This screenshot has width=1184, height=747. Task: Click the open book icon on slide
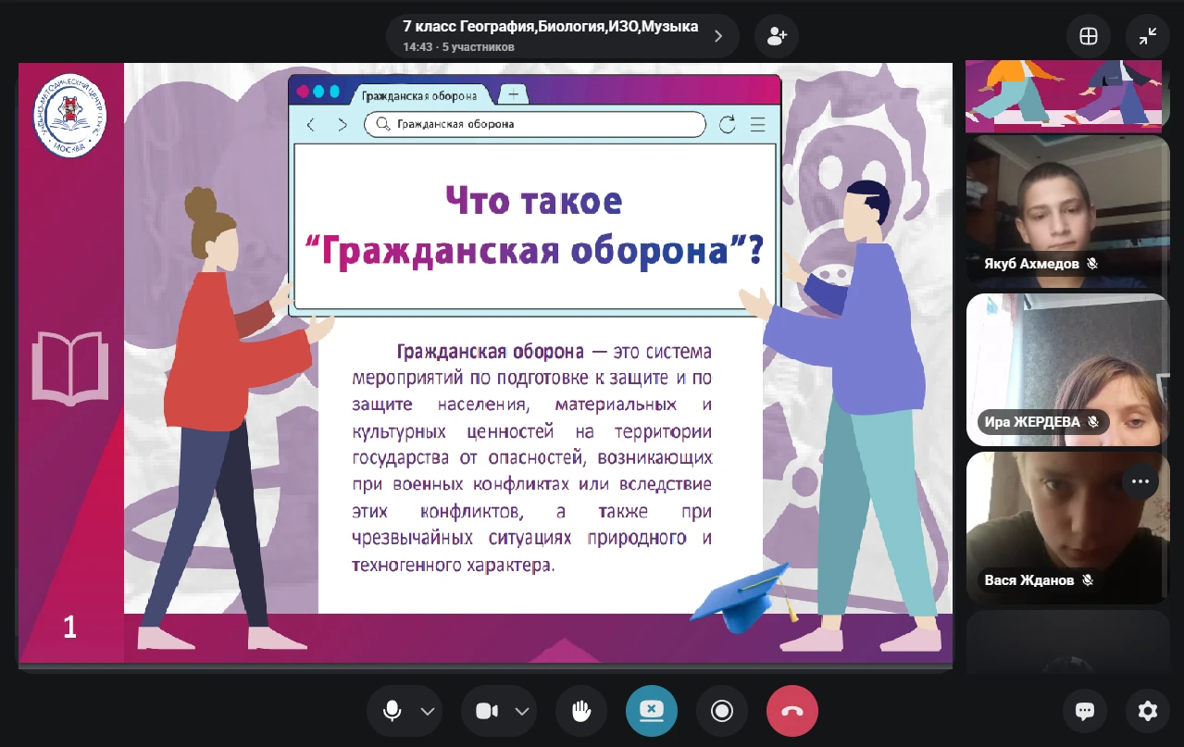point(70,367)
